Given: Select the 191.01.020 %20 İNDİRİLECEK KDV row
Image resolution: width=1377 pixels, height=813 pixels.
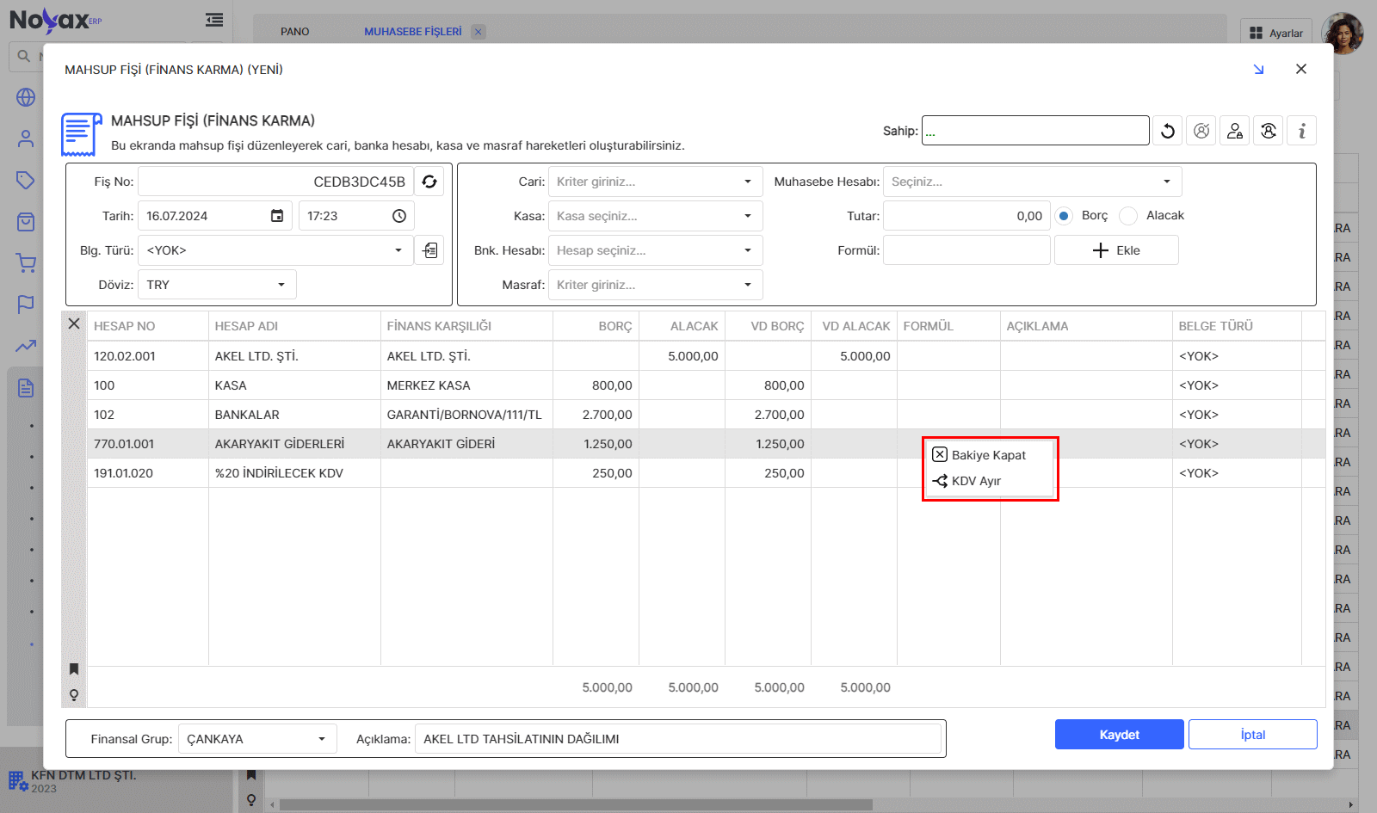Looking at the screenshot, I should click(x=706, y=473).
